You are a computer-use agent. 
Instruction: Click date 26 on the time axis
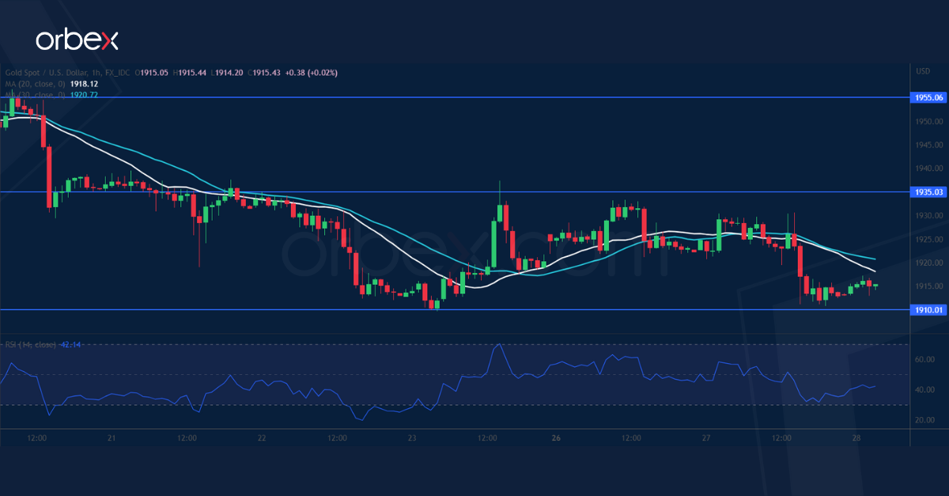click(x=557, y=438)
